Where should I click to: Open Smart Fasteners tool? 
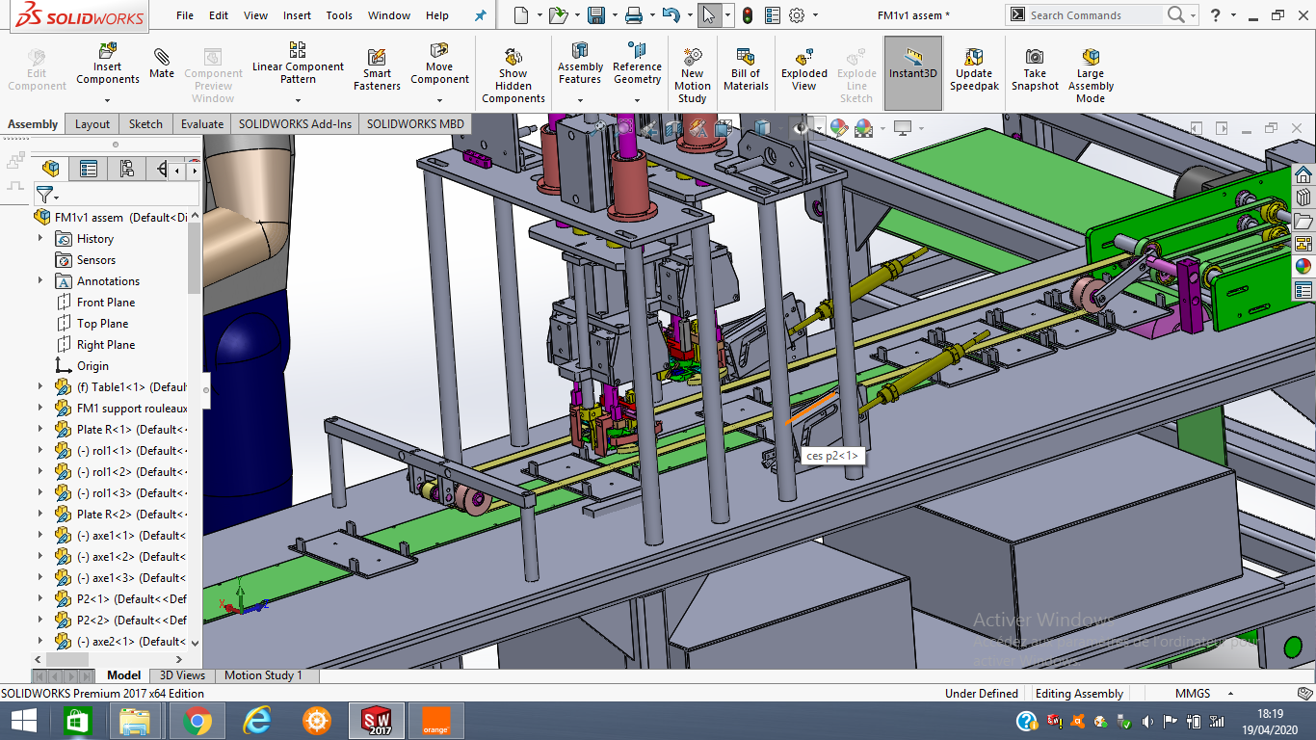(x=377, y=70)
